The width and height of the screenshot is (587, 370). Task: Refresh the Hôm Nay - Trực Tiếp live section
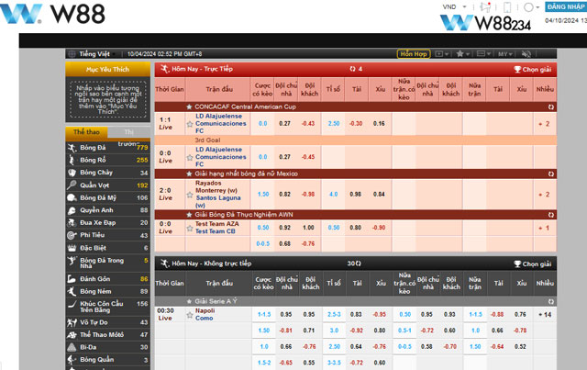tap(352, 69)
